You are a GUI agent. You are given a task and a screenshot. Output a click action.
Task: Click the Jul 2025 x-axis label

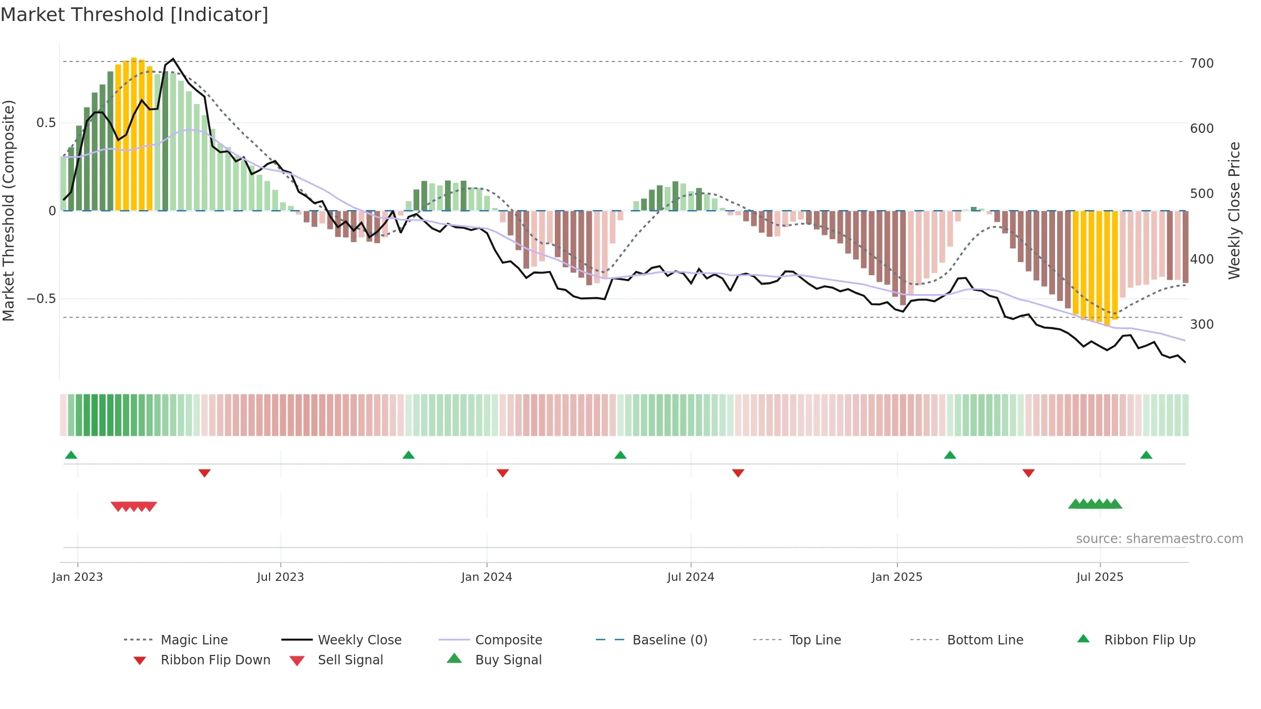(x=1100, y=577)
